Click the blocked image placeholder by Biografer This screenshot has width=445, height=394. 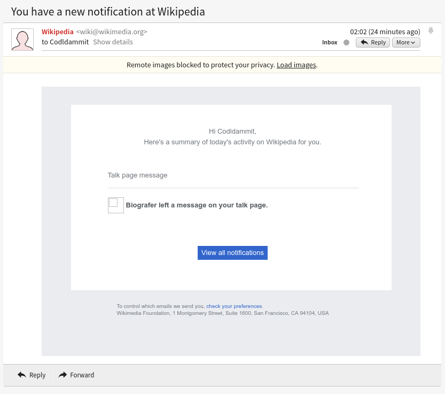click(x=115, y=205)
